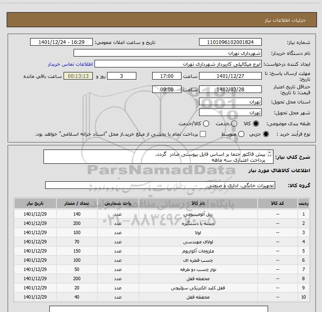Image resolution: width=322 pixels, height=312 pixels.
Task: Click the buyer name field شهرداری تهران
Action: point(168,53)
